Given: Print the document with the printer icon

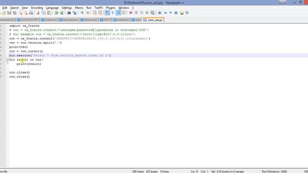Looking at the screenshot, I should [31, 13].
